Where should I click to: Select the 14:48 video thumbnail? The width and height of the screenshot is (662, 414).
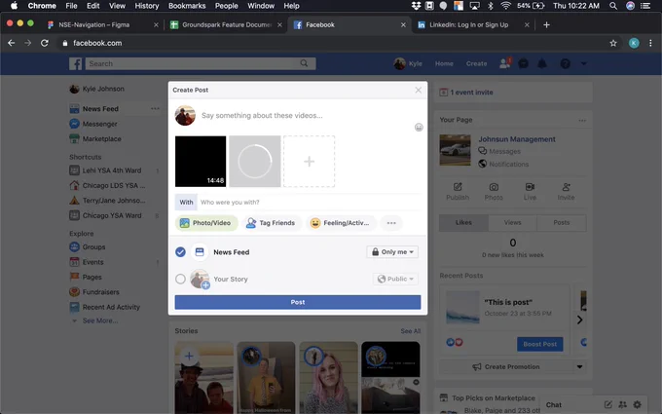(x=201, y=162)
